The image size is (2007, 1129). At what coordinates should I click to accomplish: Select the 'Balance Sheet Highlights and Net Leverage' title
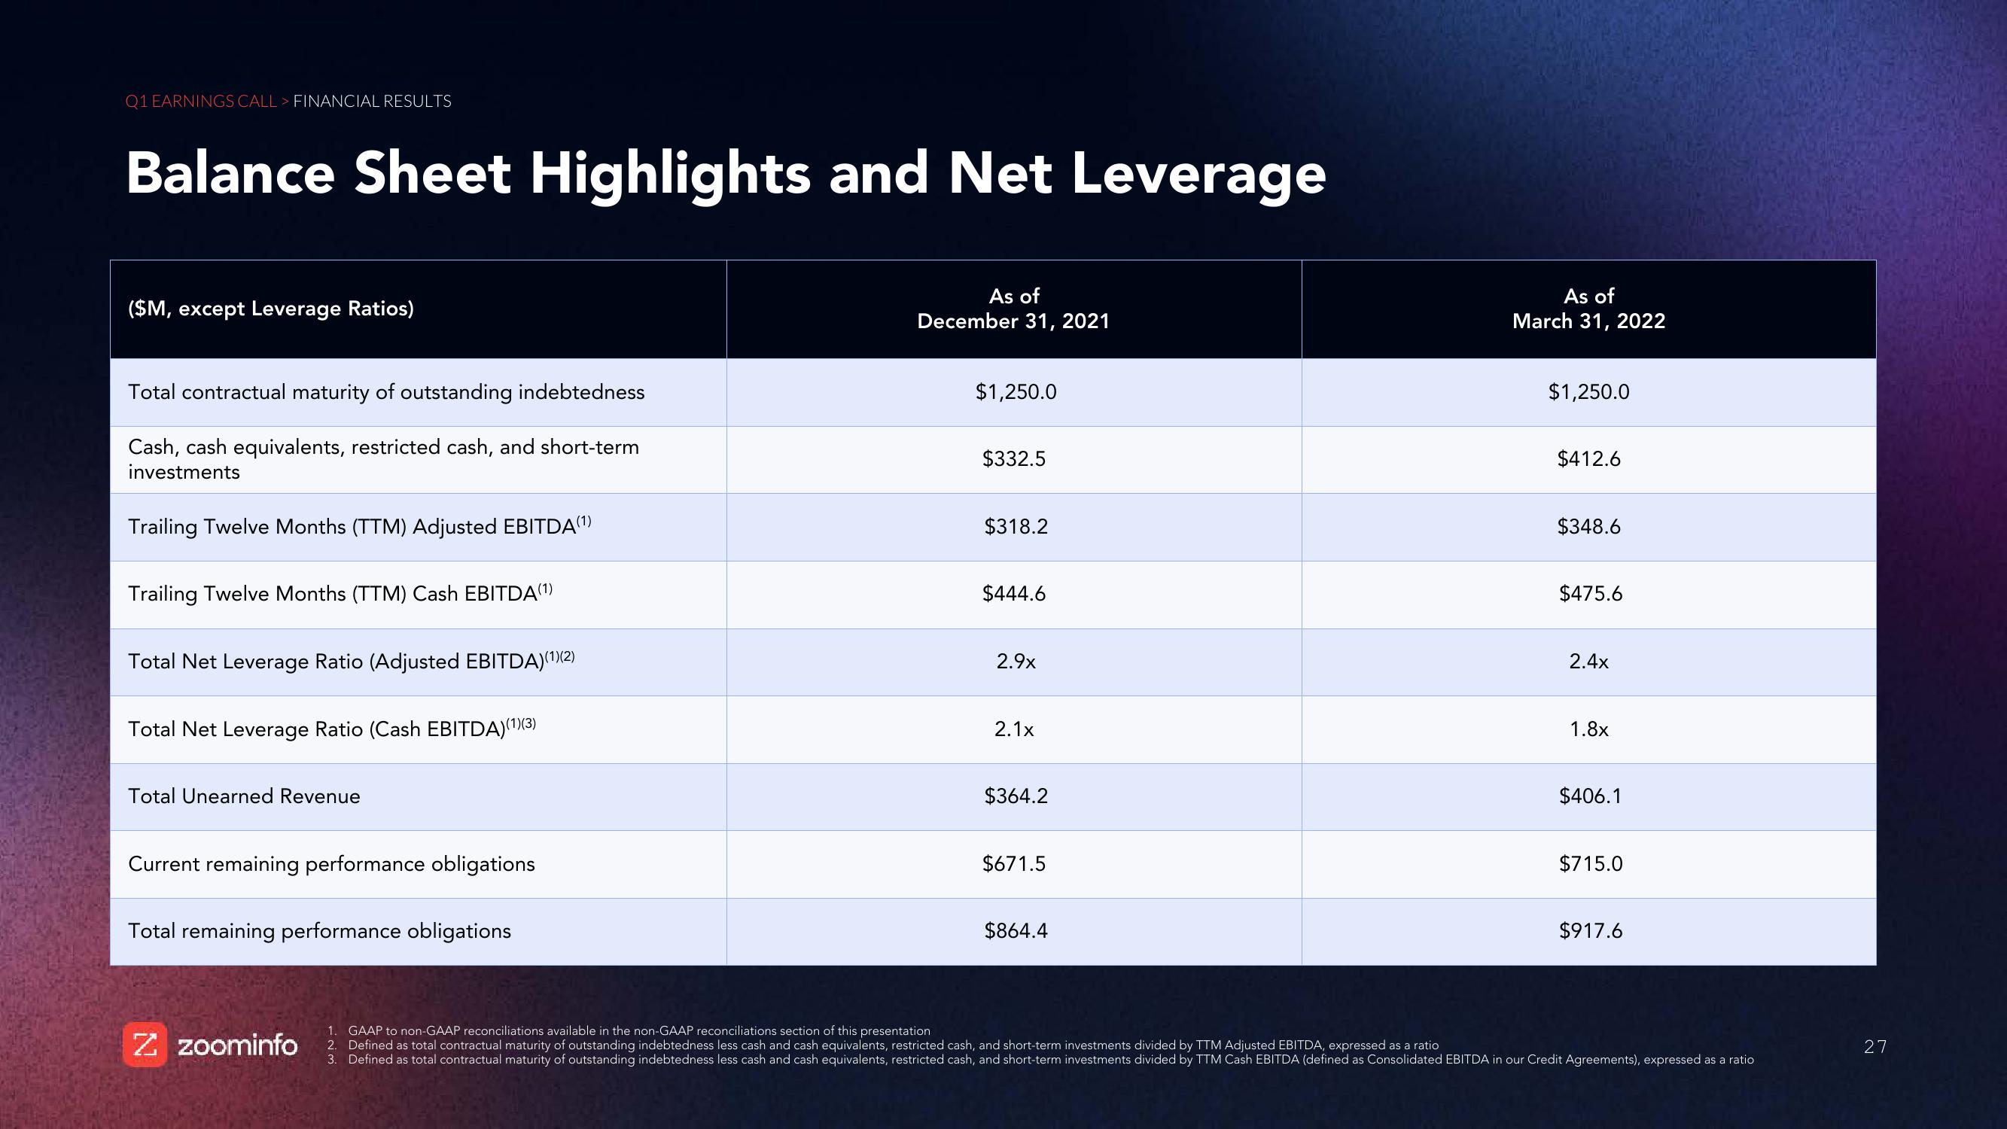[x=726, y=175]
